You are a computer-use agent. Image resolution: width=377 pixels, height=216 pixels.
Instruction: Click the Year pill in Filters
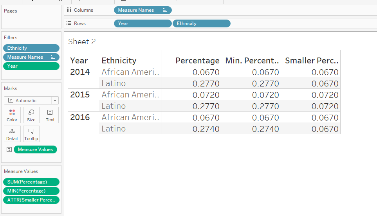[x=31, y=66]
